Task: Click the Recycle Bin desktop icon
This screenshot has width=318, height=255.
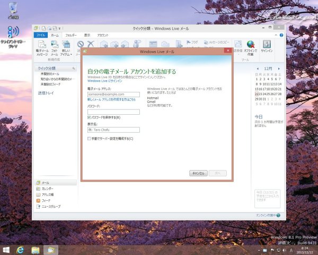Action: pos(13,11)
